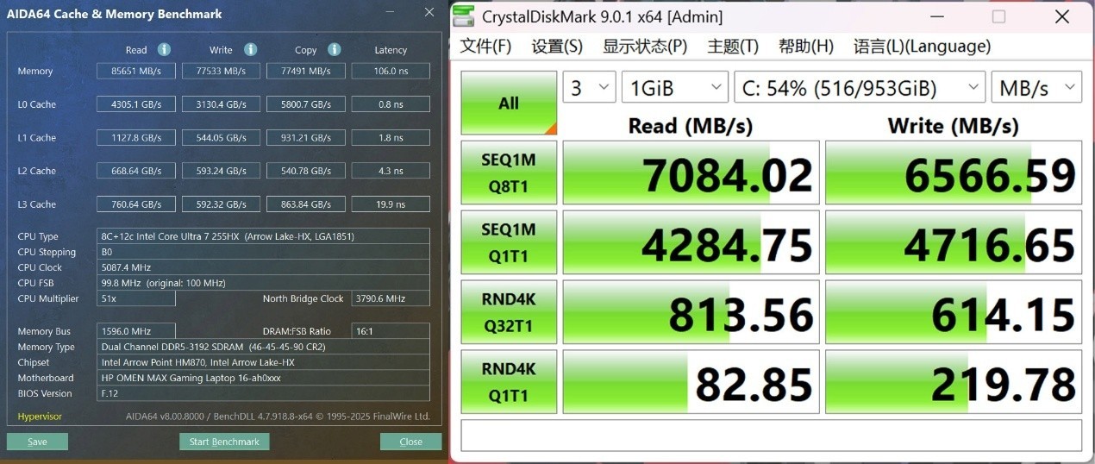Viewport: 1095px width, 464px height.
Task: Click the RND4K Q32T1 read result 813.56
Action: [x=691, y=312]
